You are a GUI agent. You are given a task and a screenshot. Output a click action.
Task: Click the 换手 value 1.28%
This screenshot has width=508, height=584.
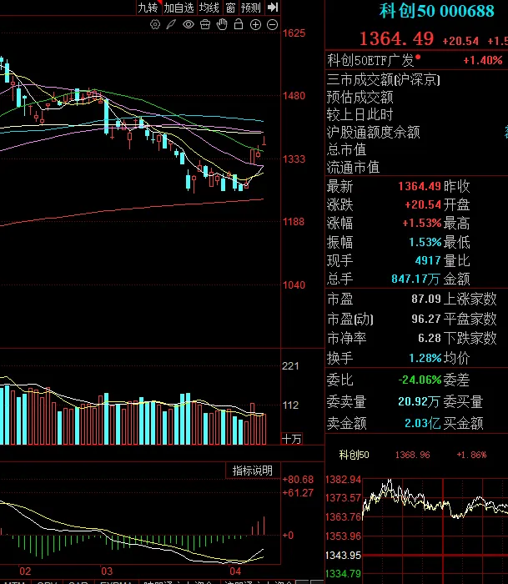pyautogui.click(x=425, y=358)
